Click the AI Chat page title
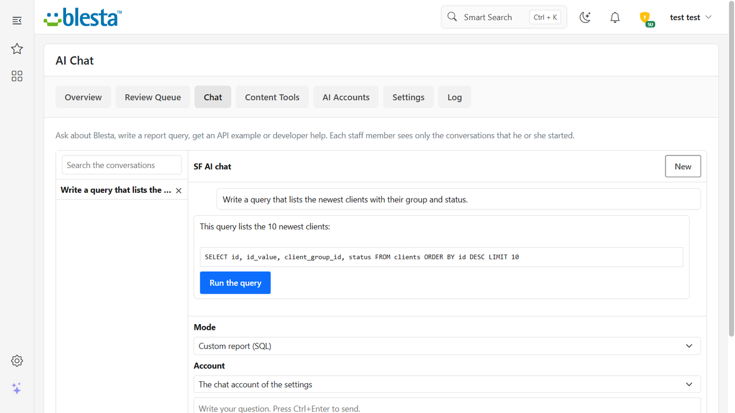The width and height of the screenshot is (735, 413). (x=75, y=61)
